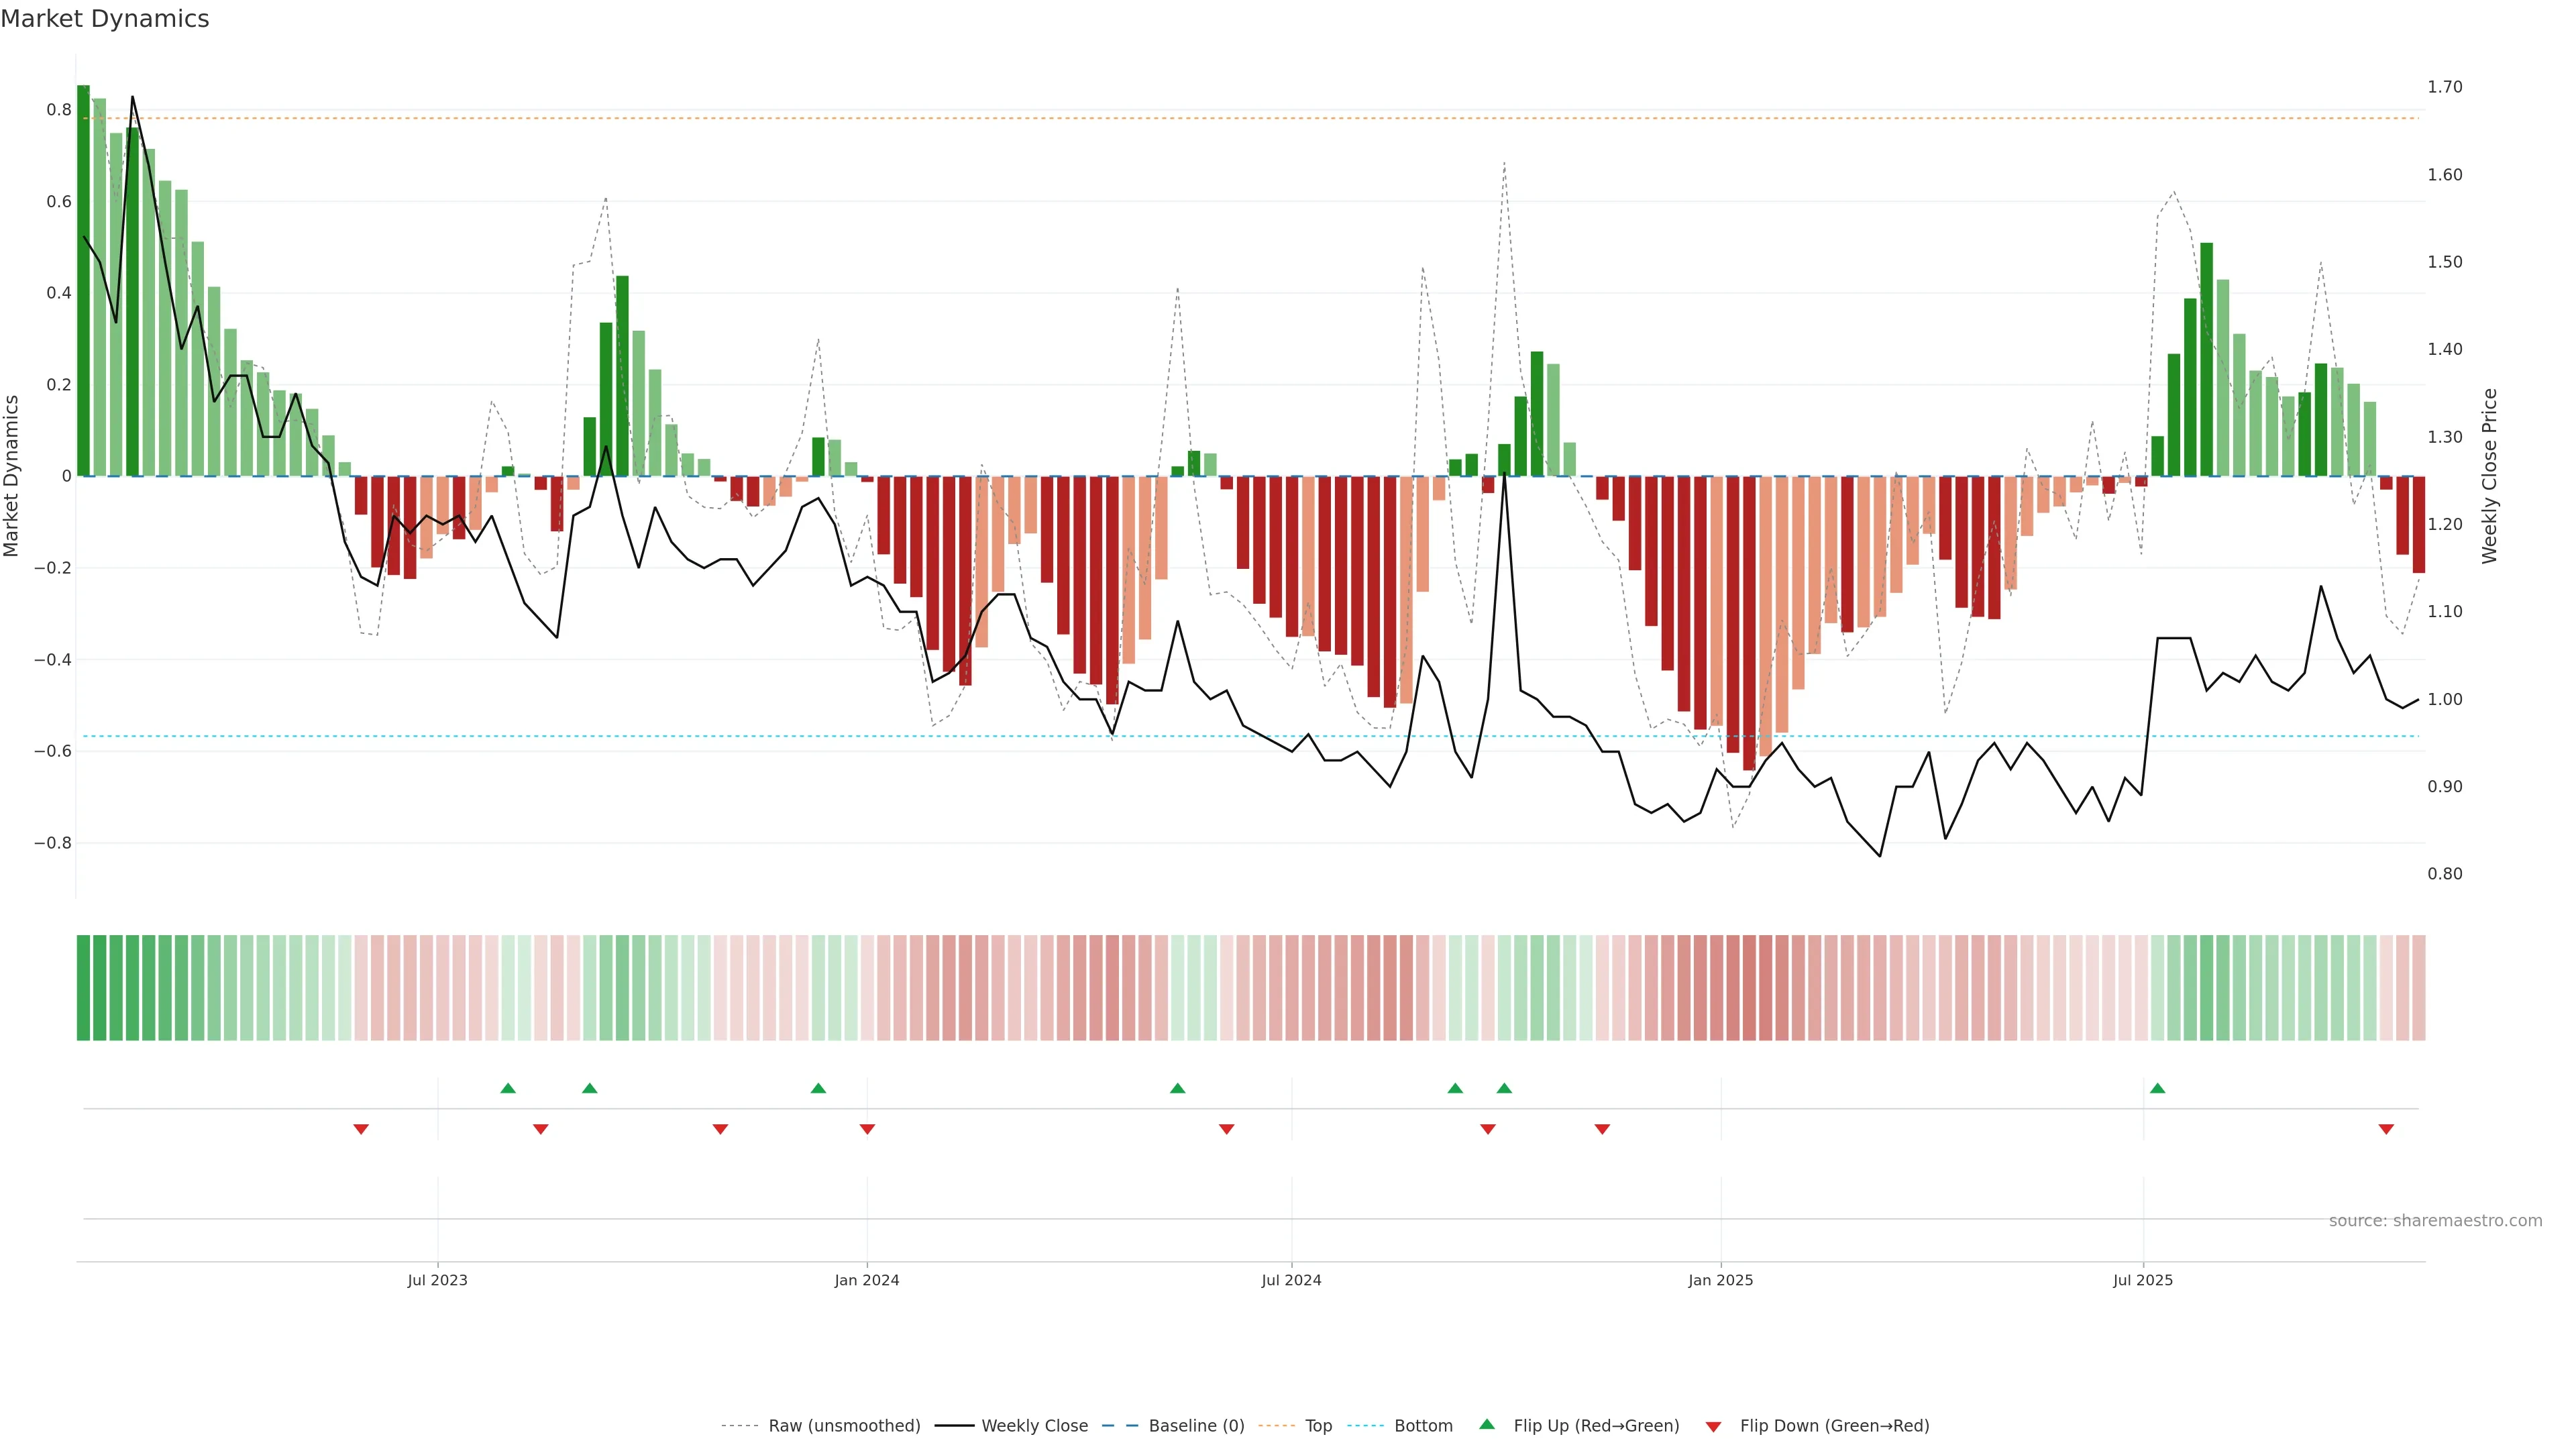Screen dimensions: 2576x1449
Task: Click the green flip-up marker before Jan 2024
Action: (818, 1088)
